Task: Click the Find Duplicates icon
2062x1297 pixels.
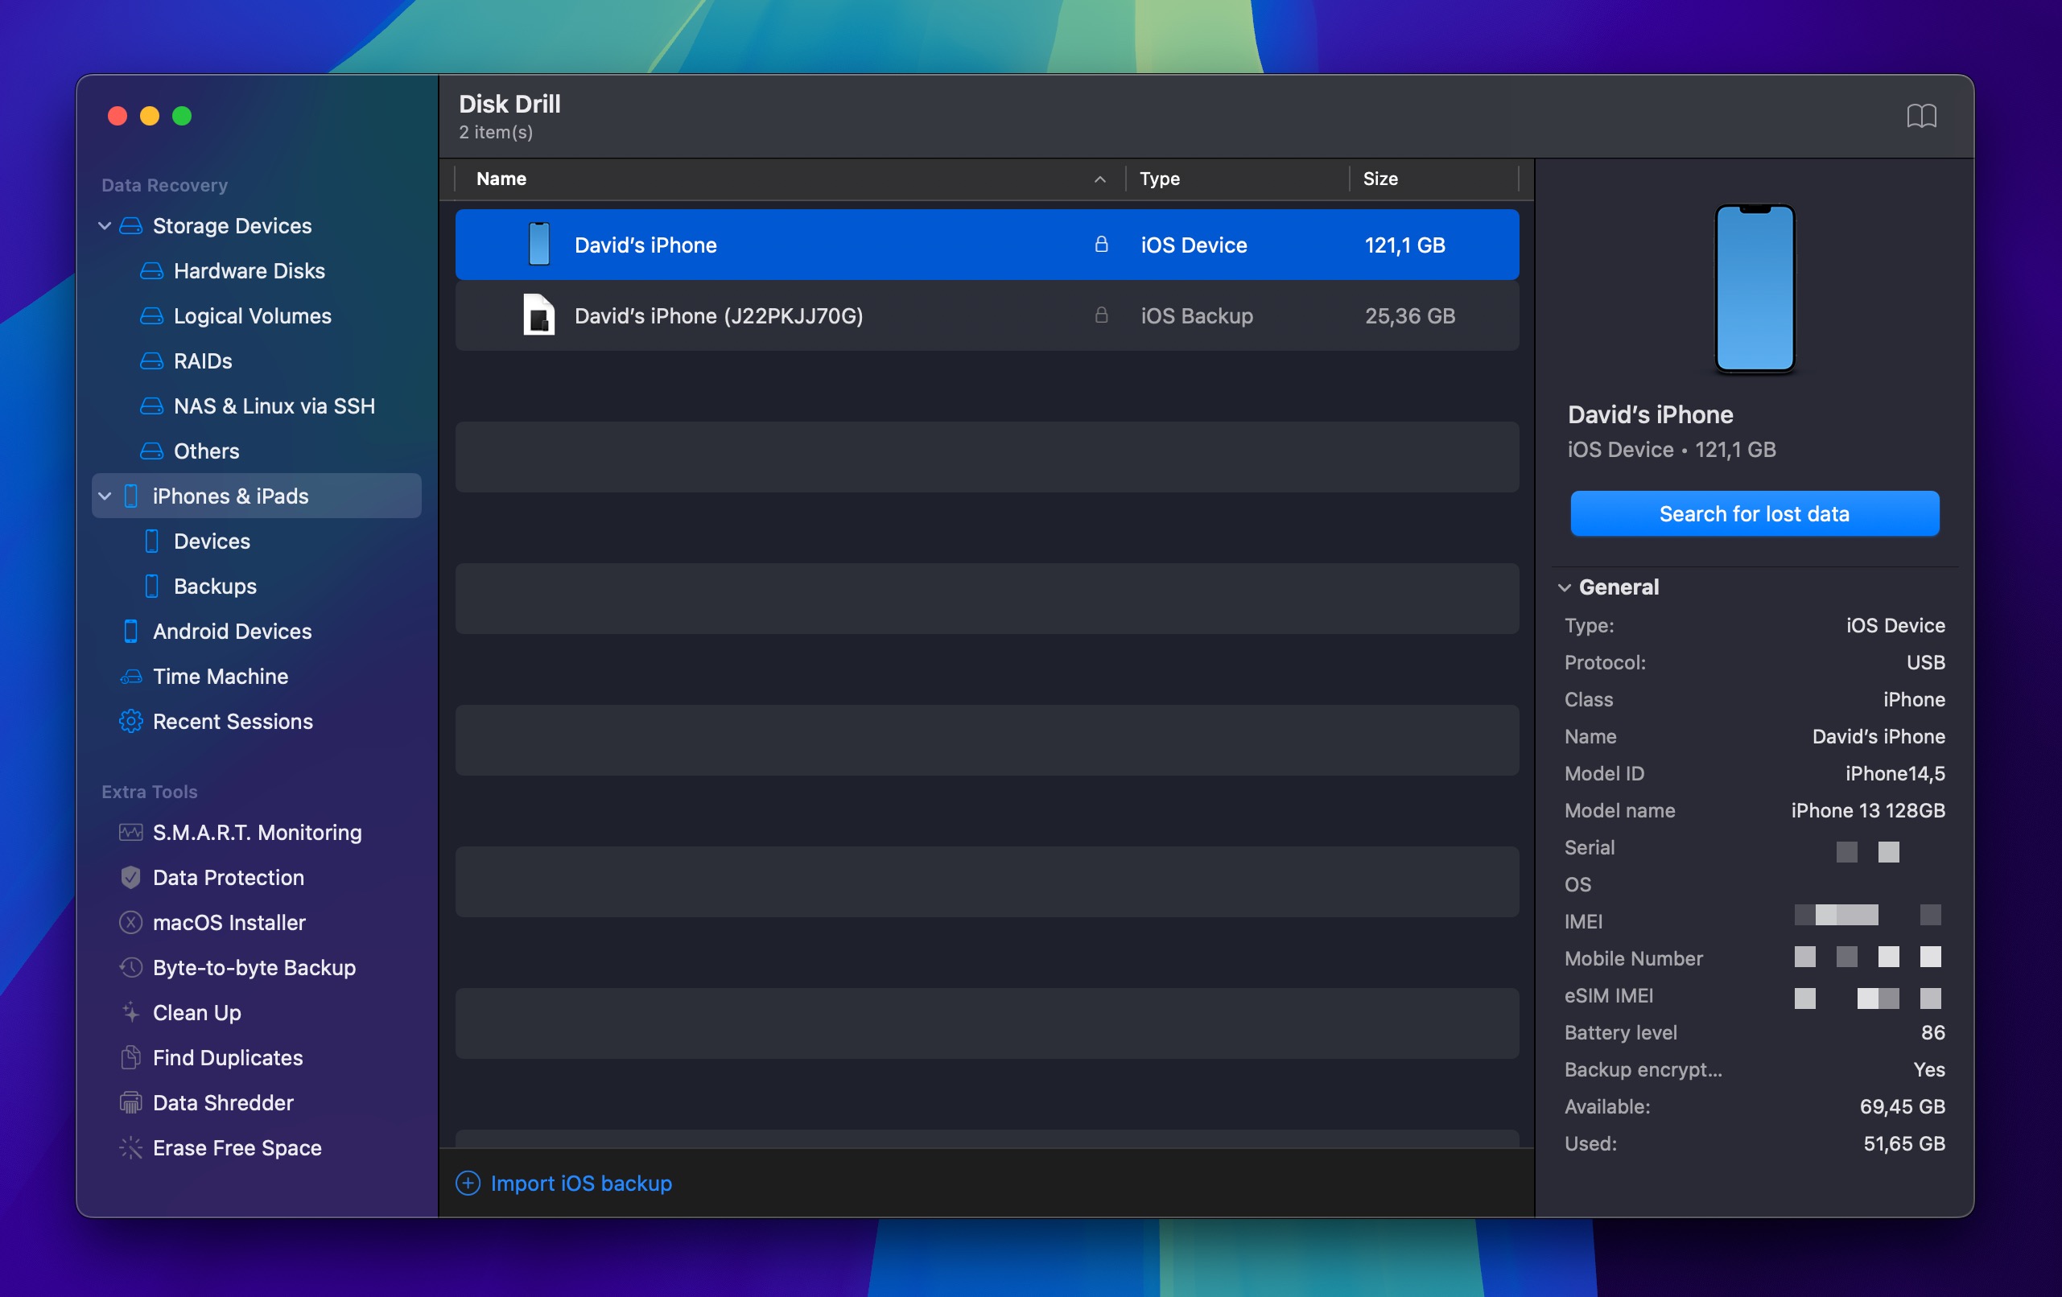Action: [x=131, y=1058]
